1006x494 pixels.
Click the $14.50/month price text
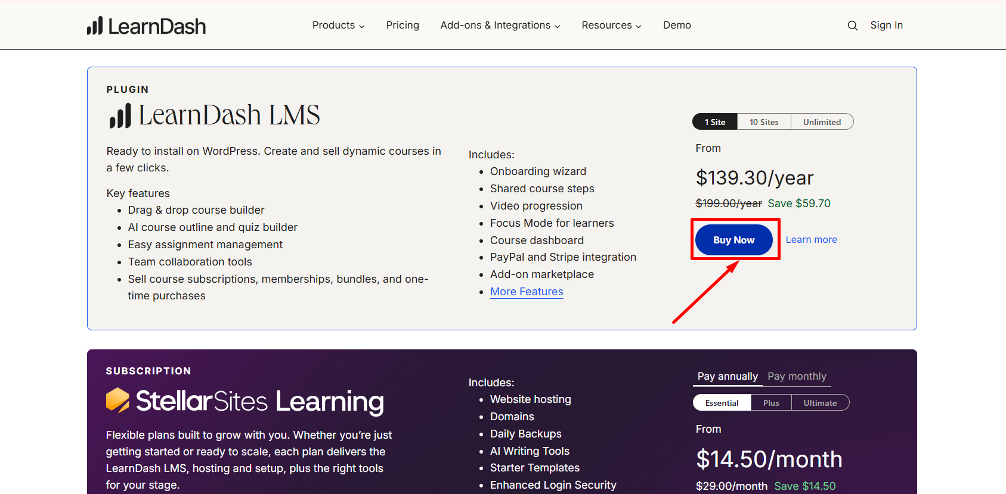[769, 459]
